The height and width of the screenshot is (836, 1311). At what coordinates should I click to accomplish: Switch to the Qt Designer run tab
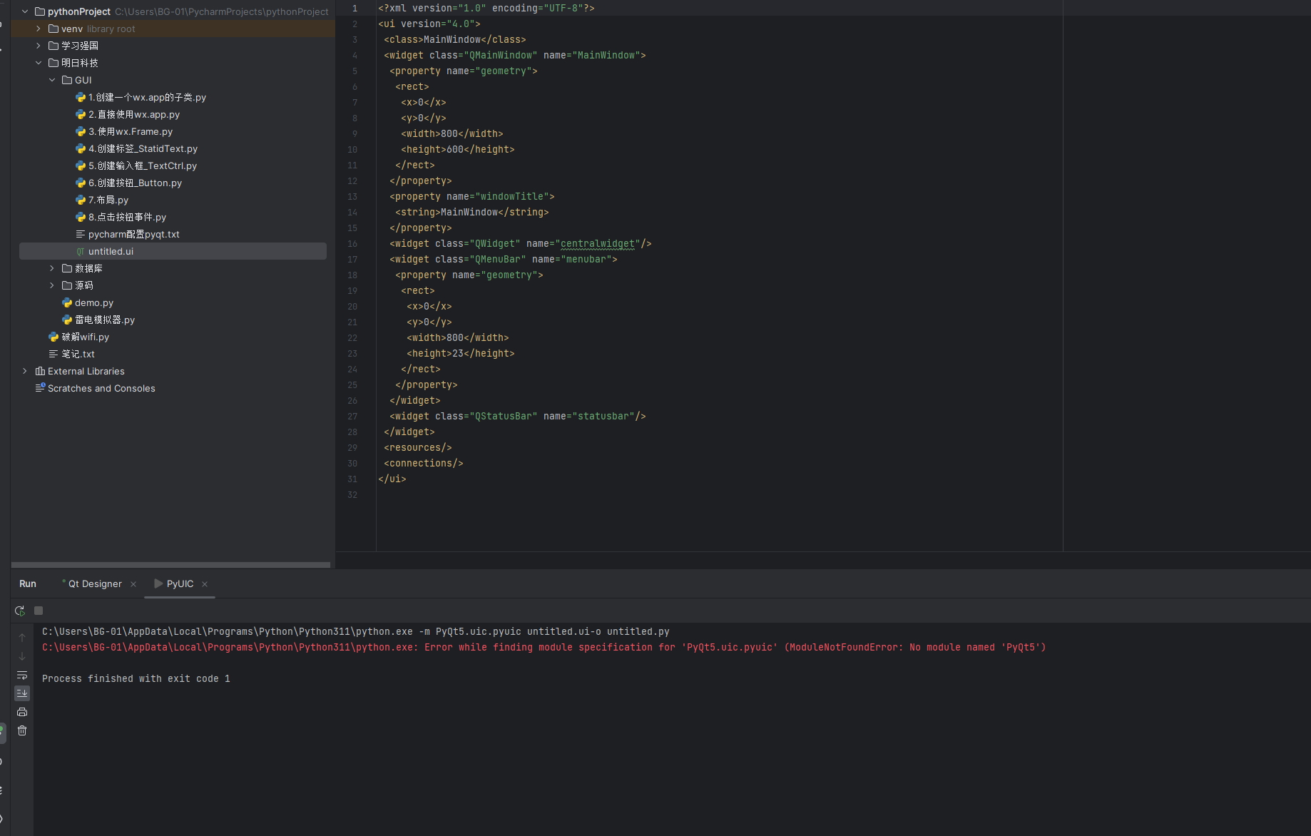click(95, 583)
